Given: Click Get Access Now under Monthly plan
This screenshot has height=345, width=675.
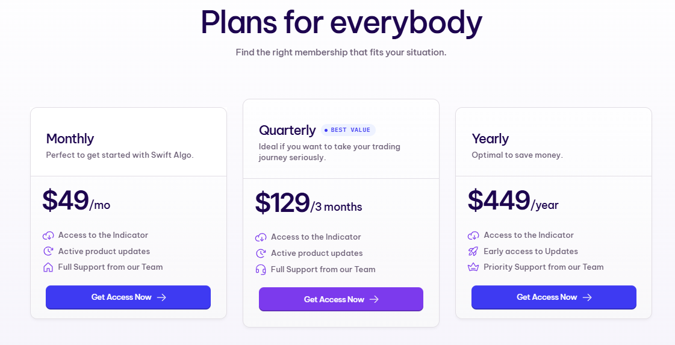Looking at the screenshot, I should [x=128, y=297].
